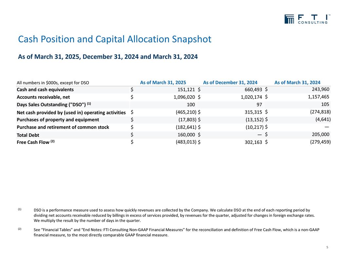Viewport: 346px width, 267px height.
Task: Click the "Net cash provided by (used in) operating activities" label
Action: [71, 112]
